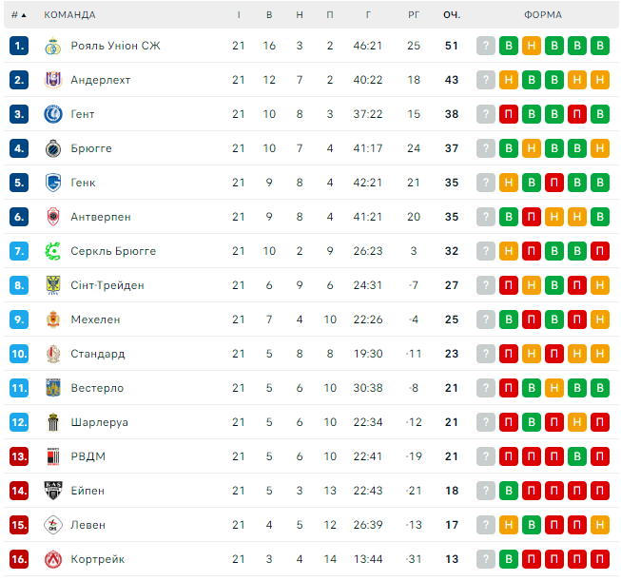The image size is (621, 581).
Task: Click the Рояль Уніон СЖ club crest
Action: tap(52, 46)
